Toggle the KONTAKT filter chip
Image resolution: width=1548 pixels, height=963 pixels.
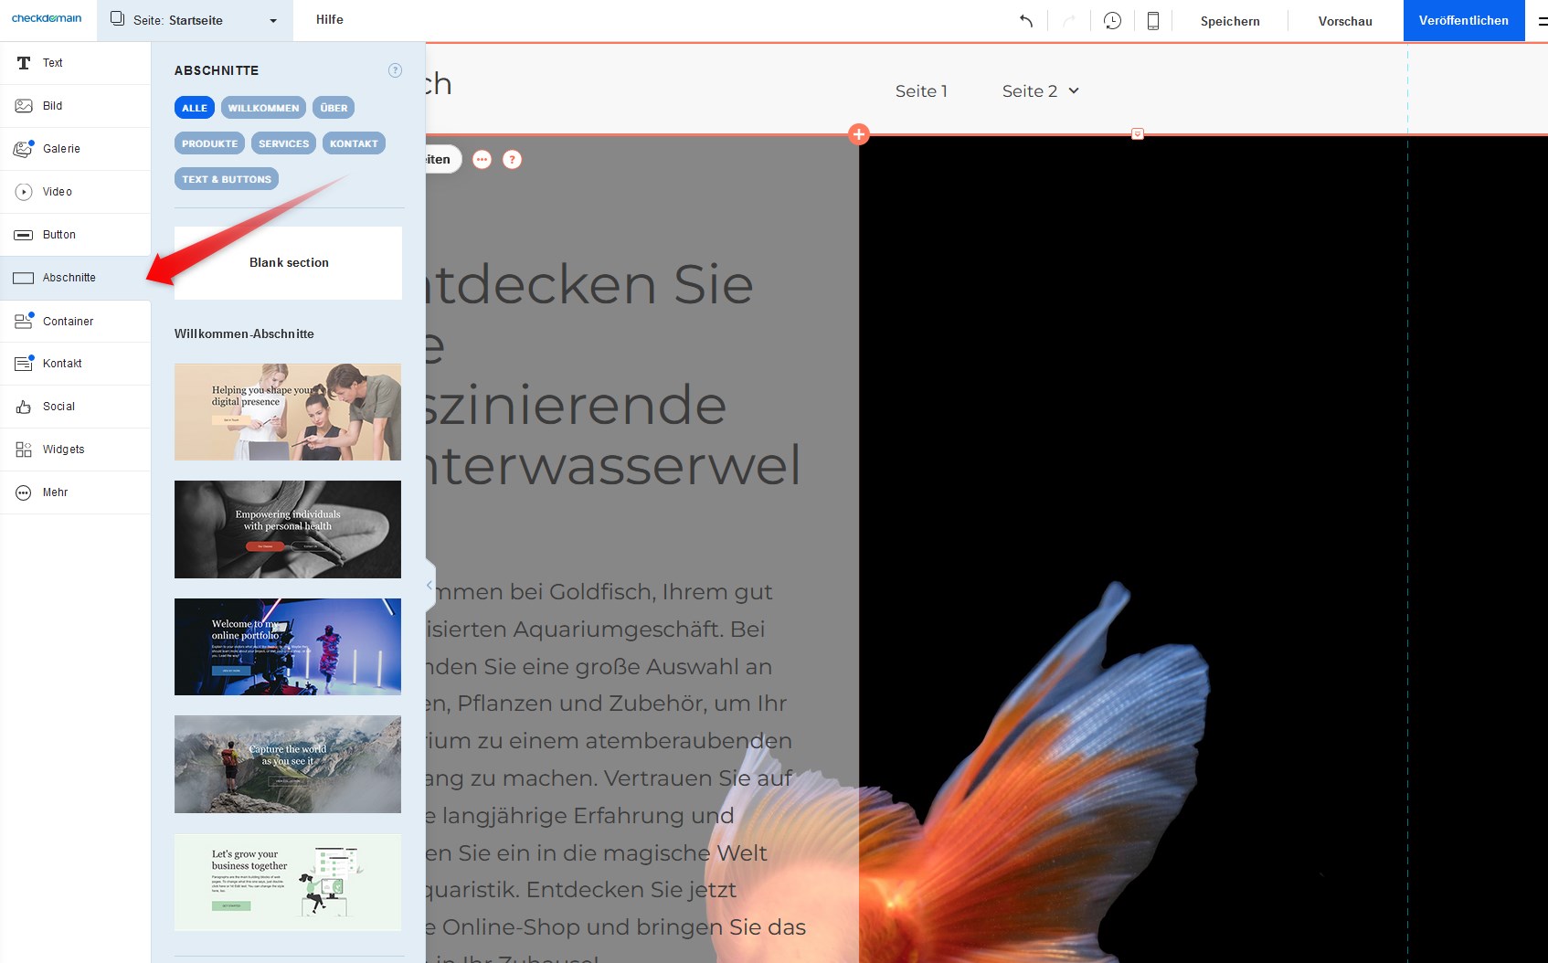[354, 143]
